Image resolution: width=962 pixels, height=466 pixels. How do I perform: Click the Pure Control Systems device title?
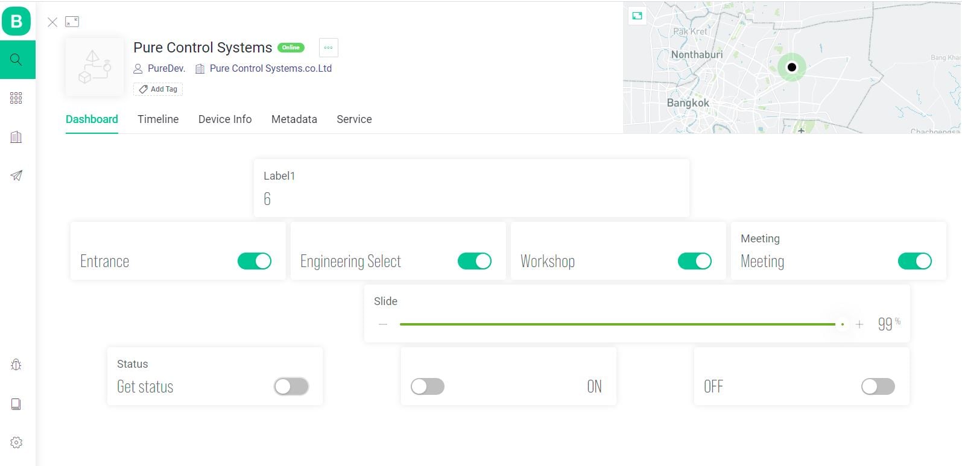pyautogui.click(x=203, y=48)
